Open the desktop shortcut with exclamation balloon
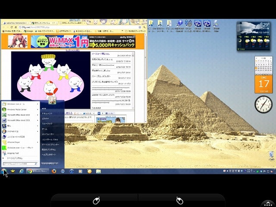Image resolution: width=276 pixels, height=207 pixels. pyautogui.click(x=179, y=26)
